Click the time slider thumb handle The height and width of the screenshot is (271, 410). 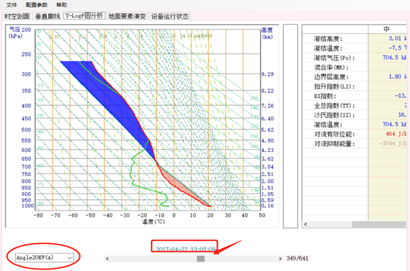coord(201,259)
